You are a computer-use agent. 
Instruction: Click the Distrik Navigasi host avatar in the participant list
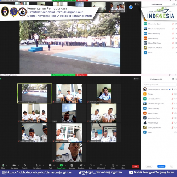click(145, 89)
